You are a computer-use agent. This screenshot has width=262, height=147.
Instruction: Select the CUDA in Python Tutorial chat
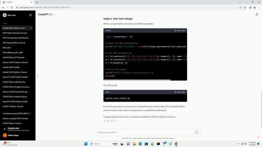pyautogui.click(x=13, y=107)
